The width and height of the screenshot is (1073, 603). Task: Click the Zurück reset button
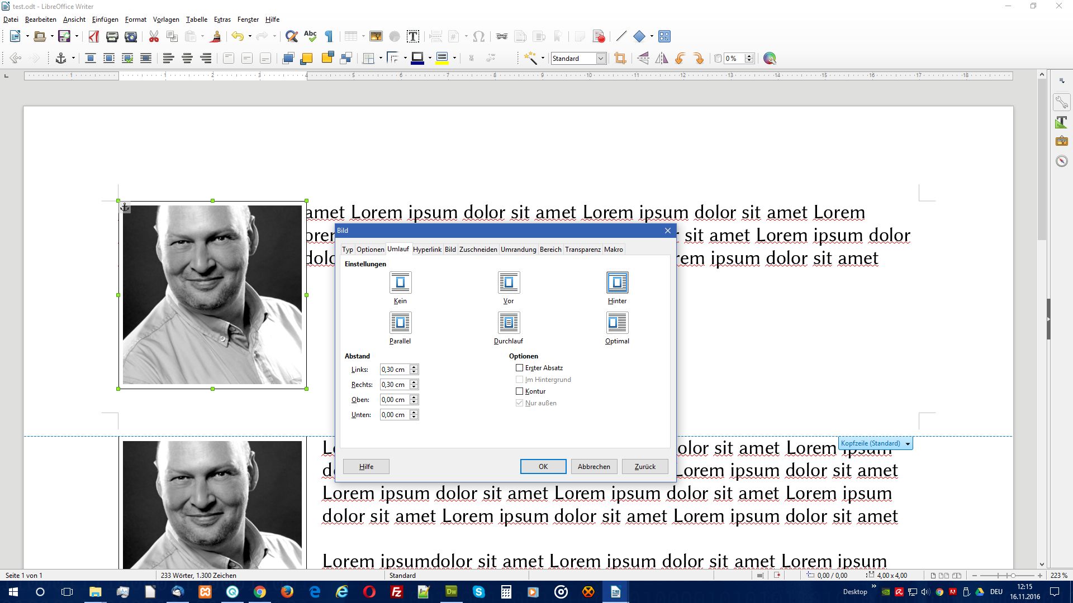[645, 467]
